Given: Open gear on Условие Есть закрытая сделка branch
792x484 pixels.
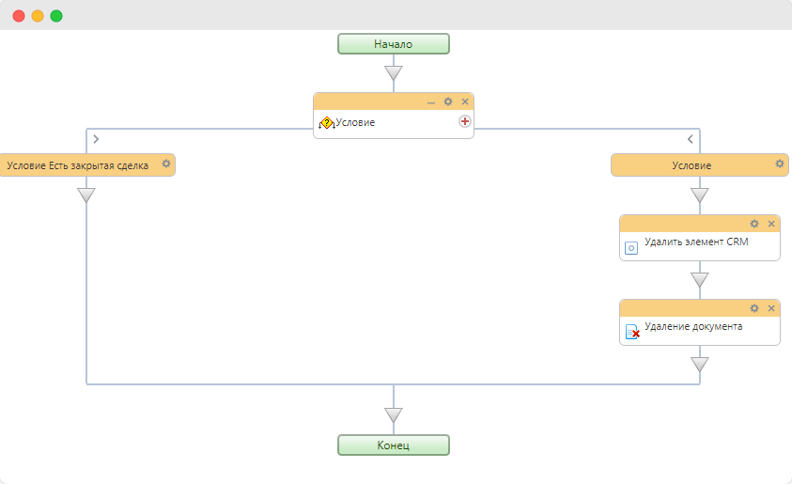Looking at the screenshot, I should pyautogui.click(x=166, y=164).
